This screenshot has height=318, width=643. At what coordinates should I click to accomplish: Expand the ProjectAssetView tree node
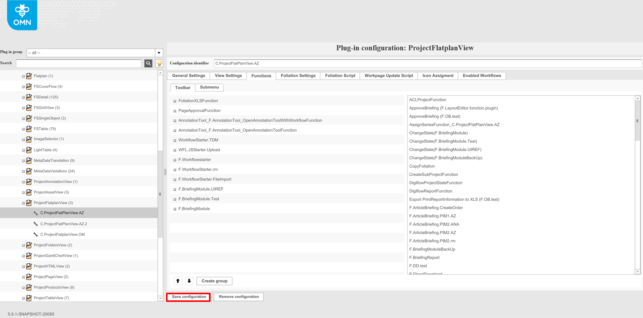[23, 192]
